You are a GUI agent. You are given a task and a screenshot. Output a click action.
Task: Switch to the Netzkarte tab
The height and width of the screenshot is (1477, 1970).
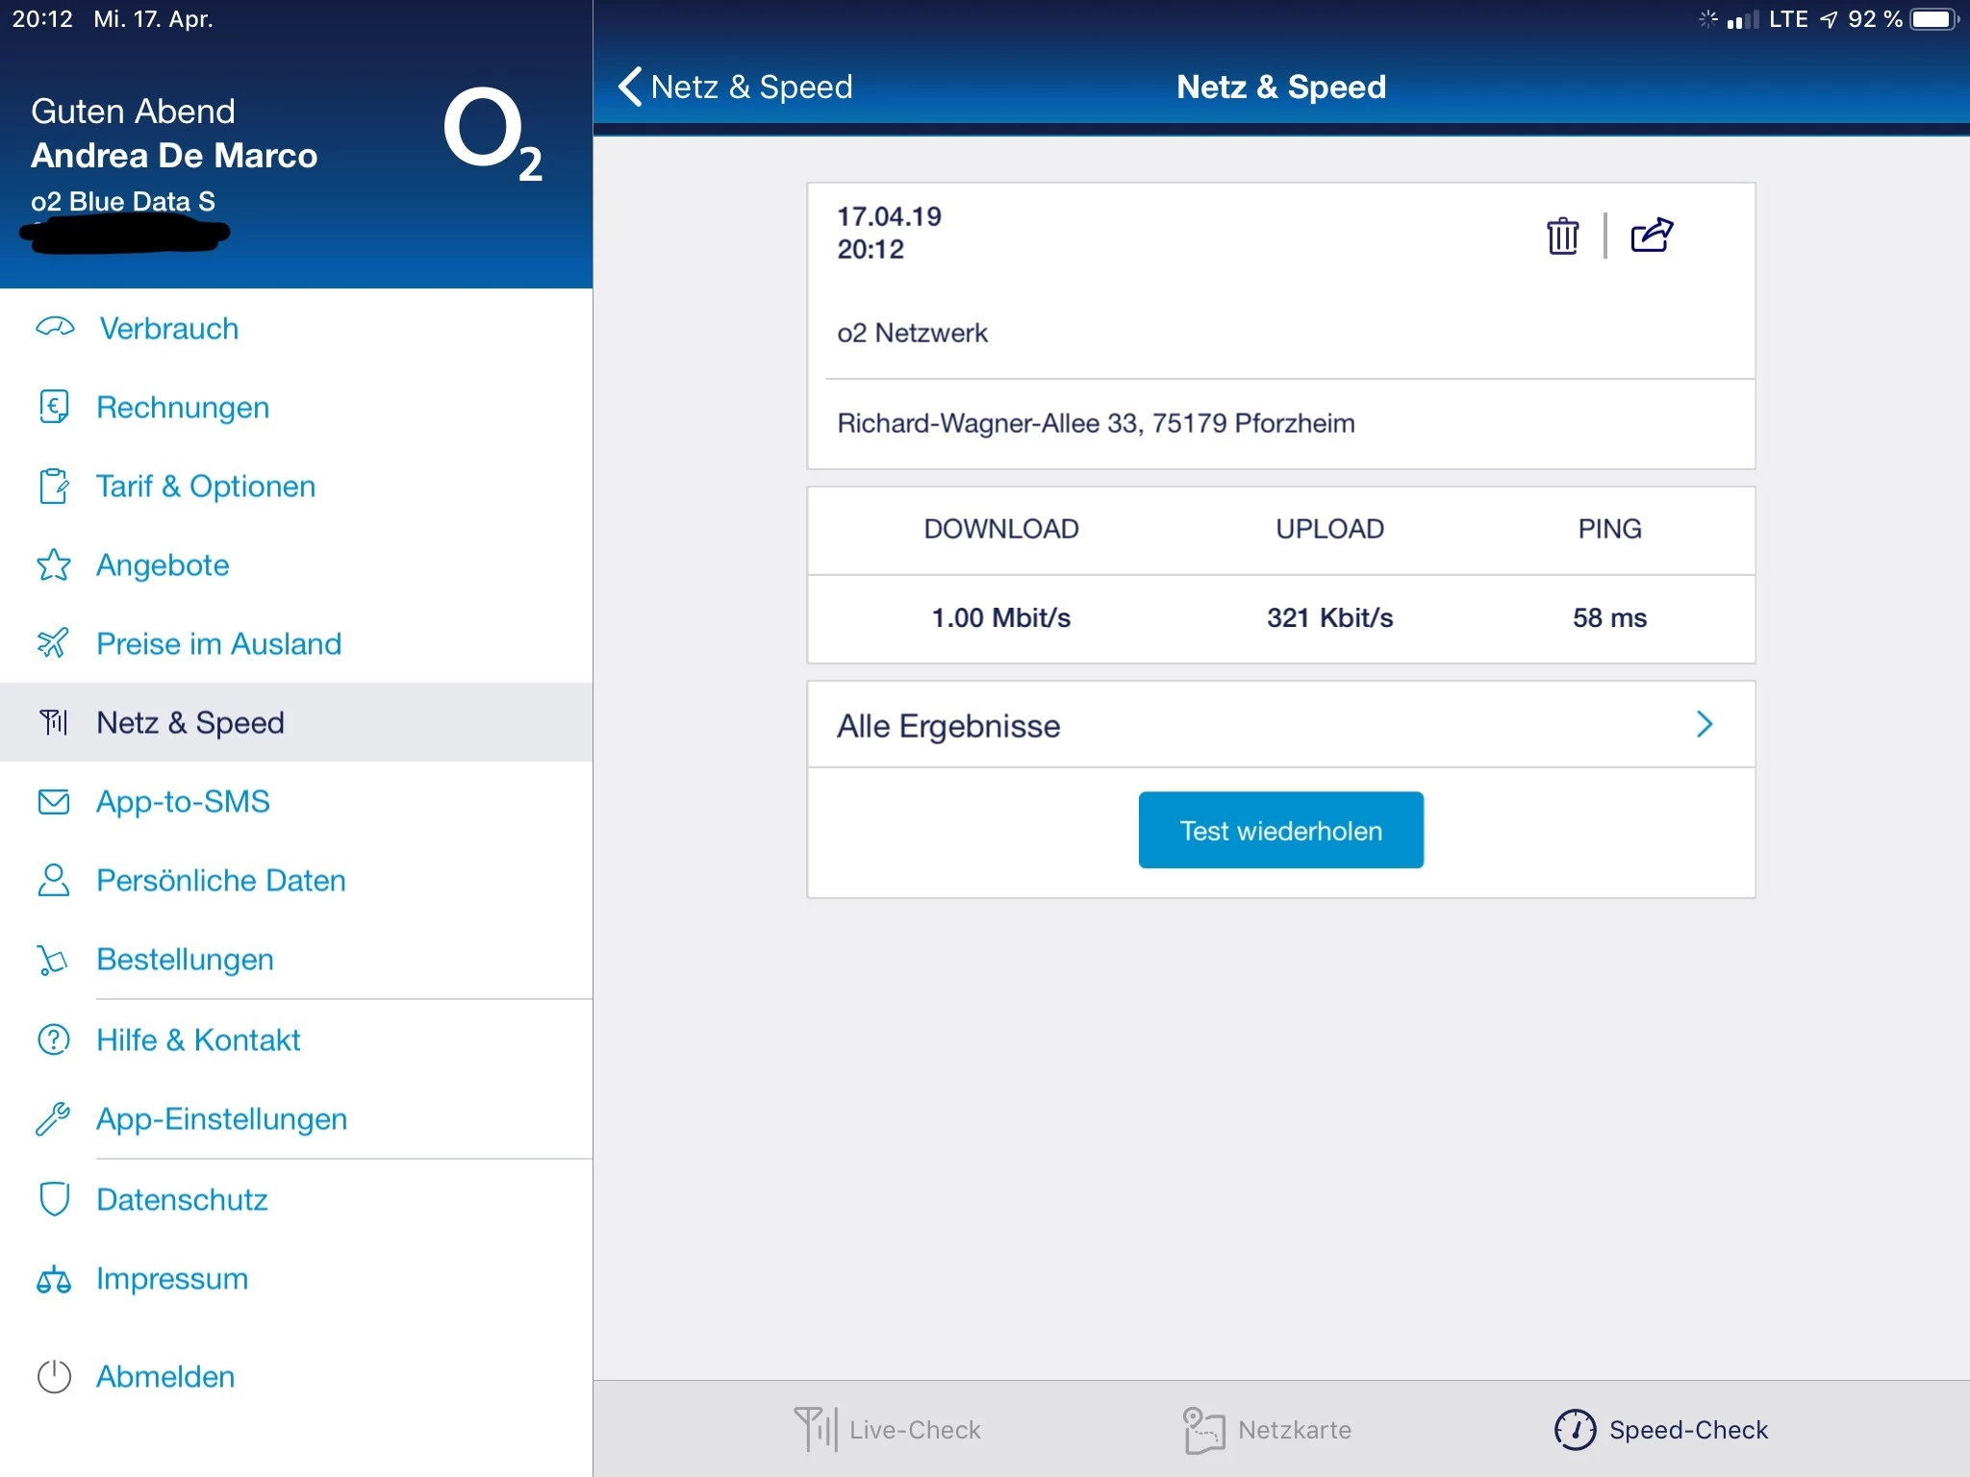[x=1267, y=1430]
